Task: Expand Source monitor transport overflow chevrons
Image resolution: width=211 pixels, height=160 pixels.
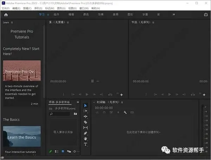Action: [x=117, y=93]
